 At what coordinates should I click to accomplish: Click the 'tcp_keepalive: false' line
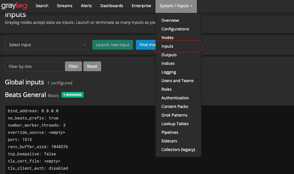pyautogui.click(x=32, y=154)
